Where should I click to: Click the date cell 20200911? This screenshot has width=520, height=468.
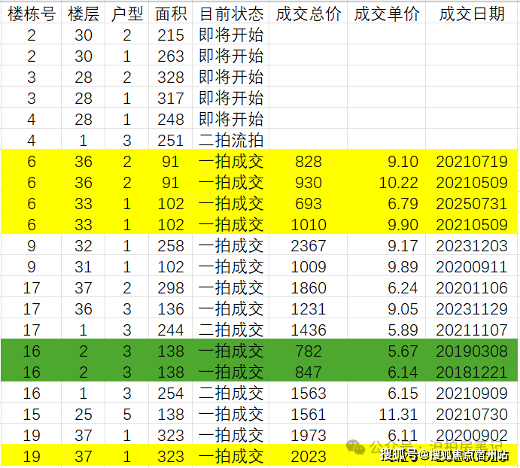472,267
